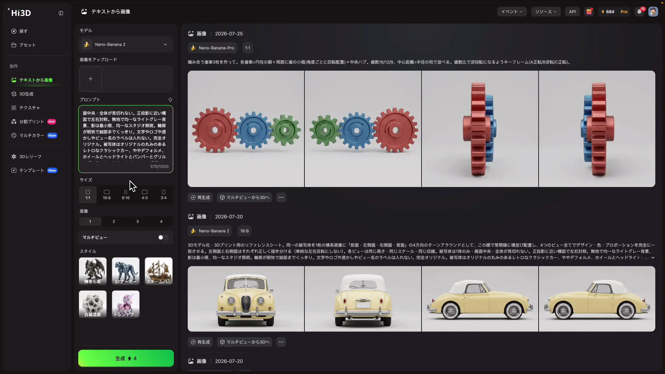The height and width of the screenshot is (374, 665).
Task: Select the 4:3 size option
Action: point(145,195)
